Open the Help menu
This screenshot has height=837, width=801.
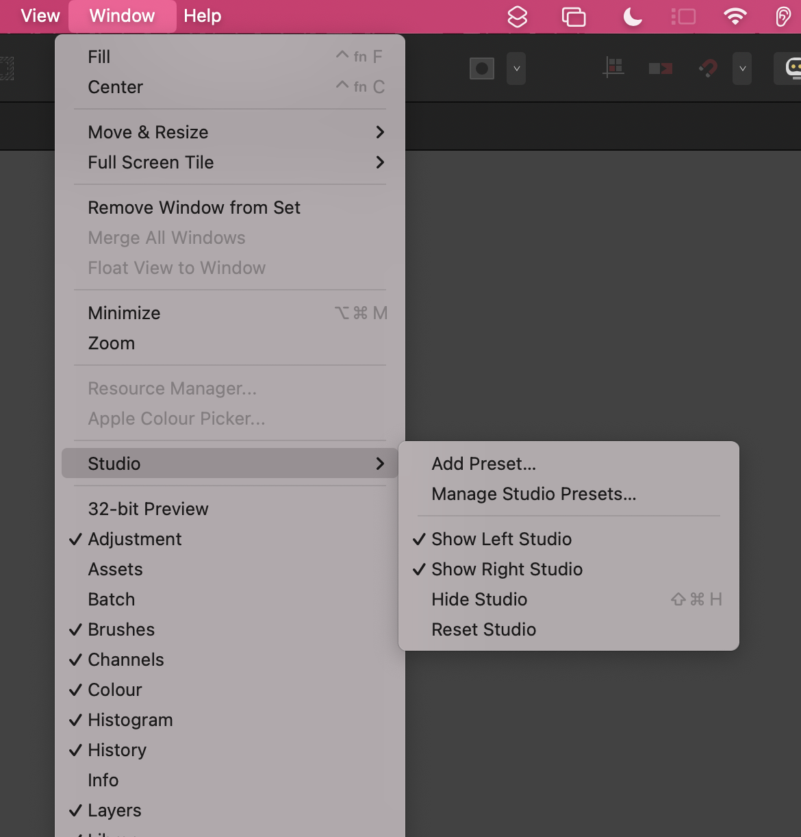[x=202, y=16]
